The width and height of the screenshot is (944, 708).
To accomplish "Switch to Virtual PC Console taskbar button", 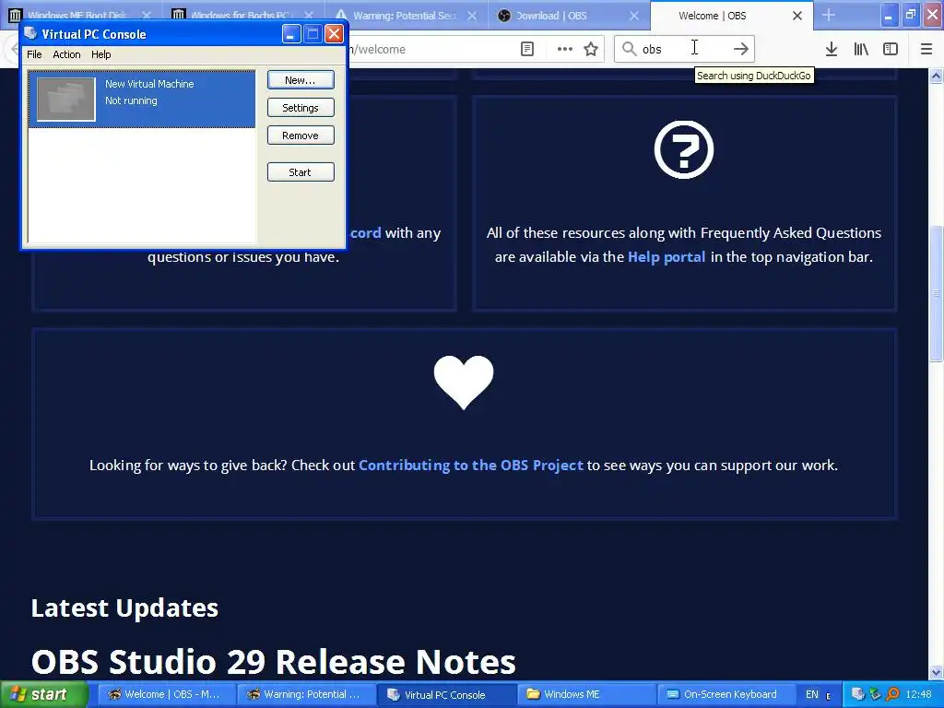I will pos(445,695).
